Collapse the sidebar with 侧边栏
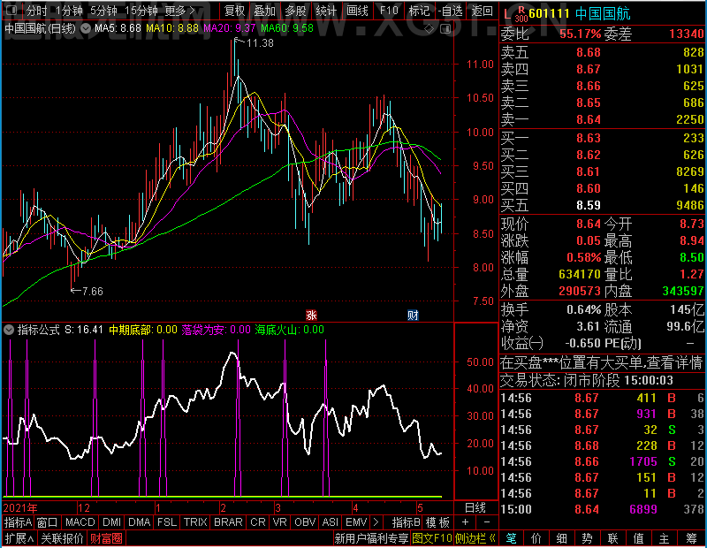707x548 pixels. coord(475,538)
